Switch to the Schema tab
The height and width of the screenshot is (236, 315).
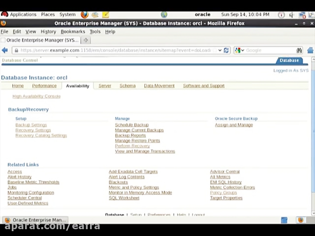127,86
